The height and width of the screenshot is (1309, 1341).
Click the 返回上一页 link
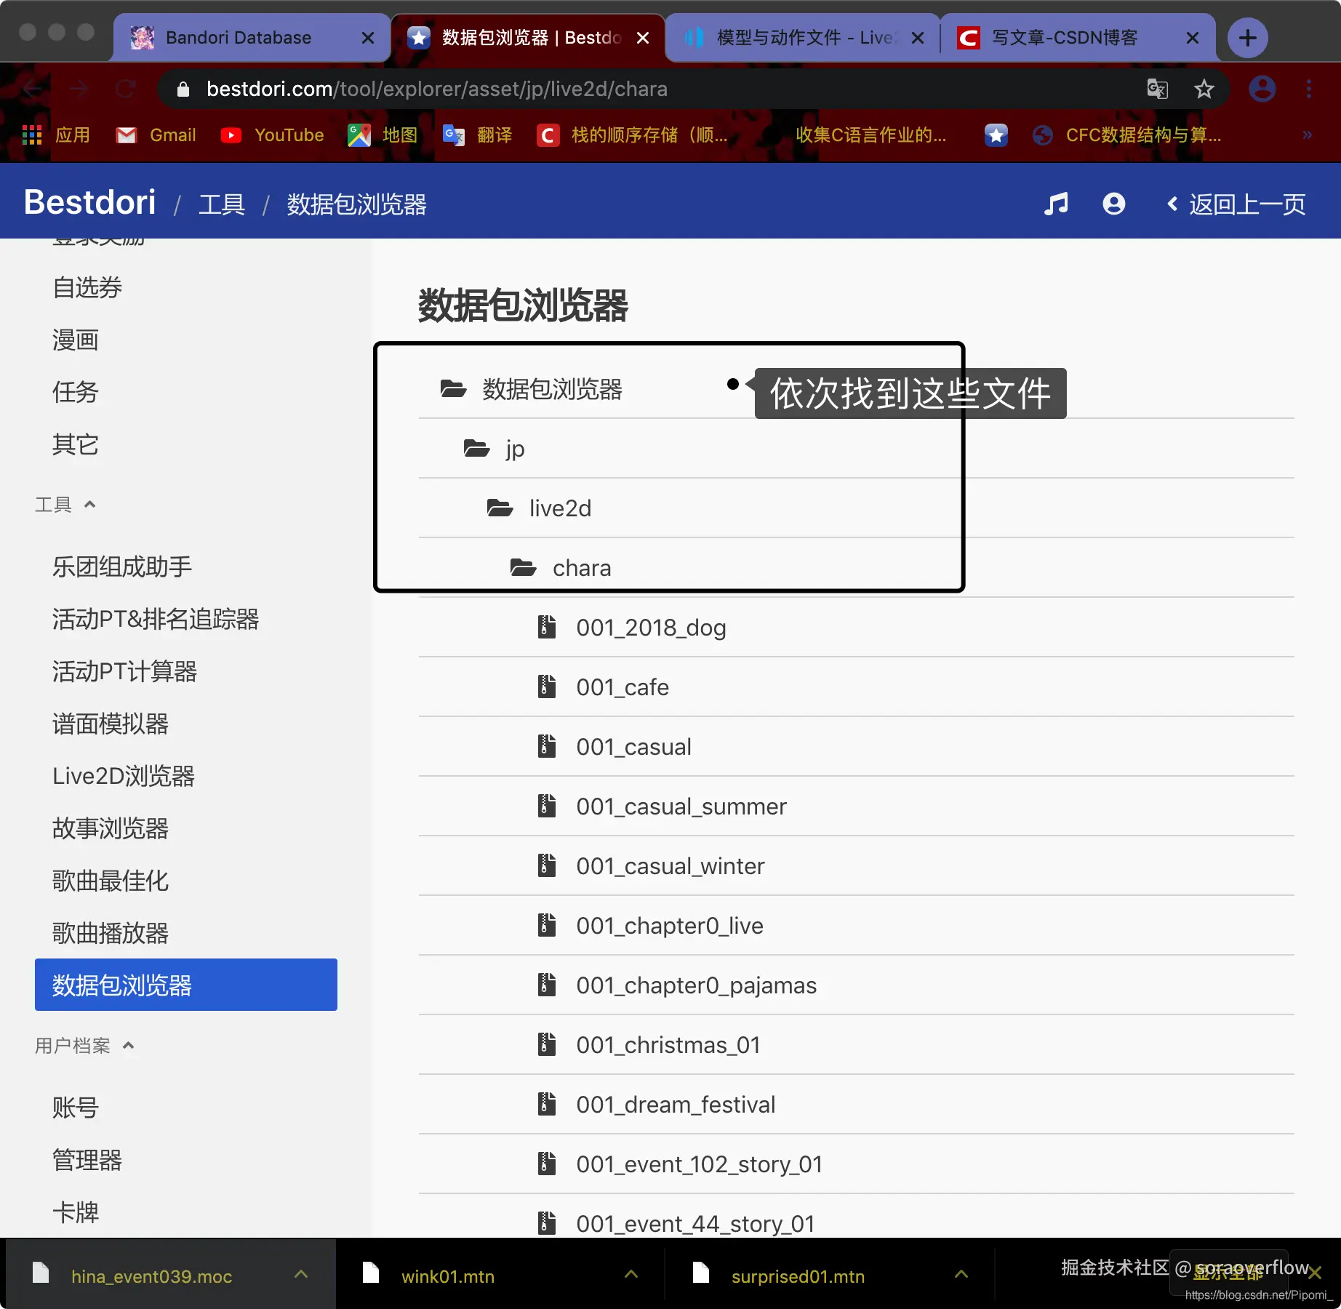tap(1235, 204)
